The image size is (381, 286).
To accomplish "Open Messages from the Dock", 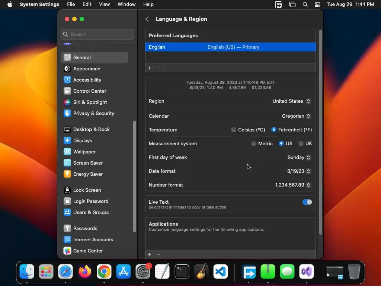I will pyautogui.click(x=287, y=271).
